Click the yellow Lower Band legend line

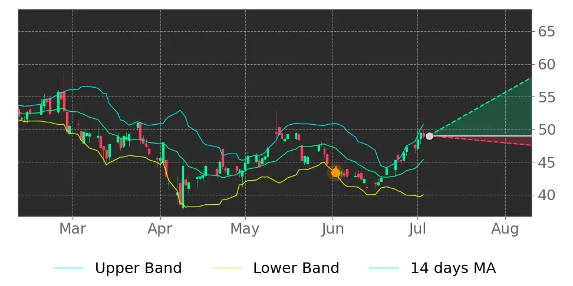[226, 268]
